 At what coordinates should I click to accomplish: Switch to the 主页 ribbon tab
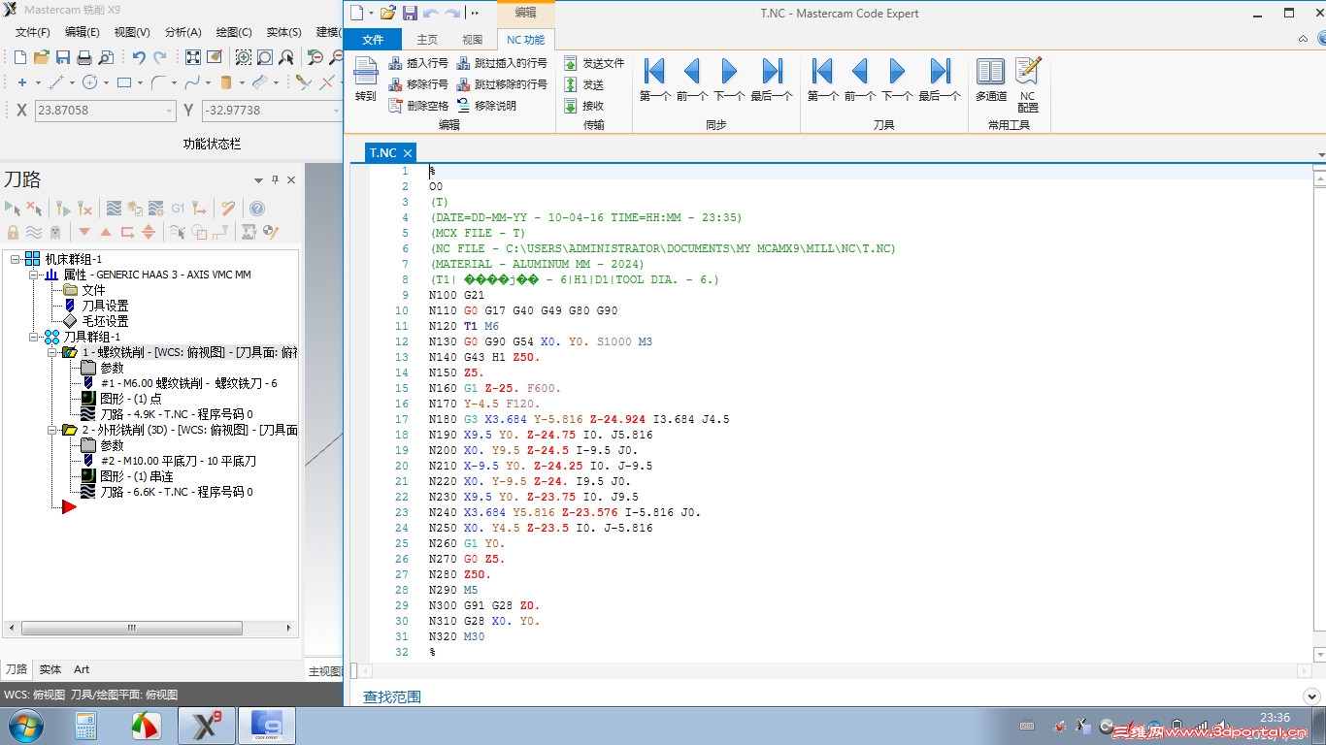coord(427,40)
